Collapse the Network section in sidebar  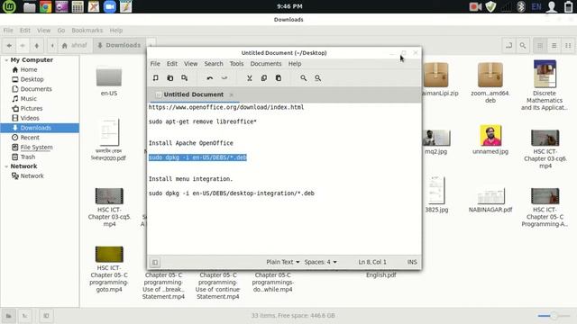(x=6, y=166)
